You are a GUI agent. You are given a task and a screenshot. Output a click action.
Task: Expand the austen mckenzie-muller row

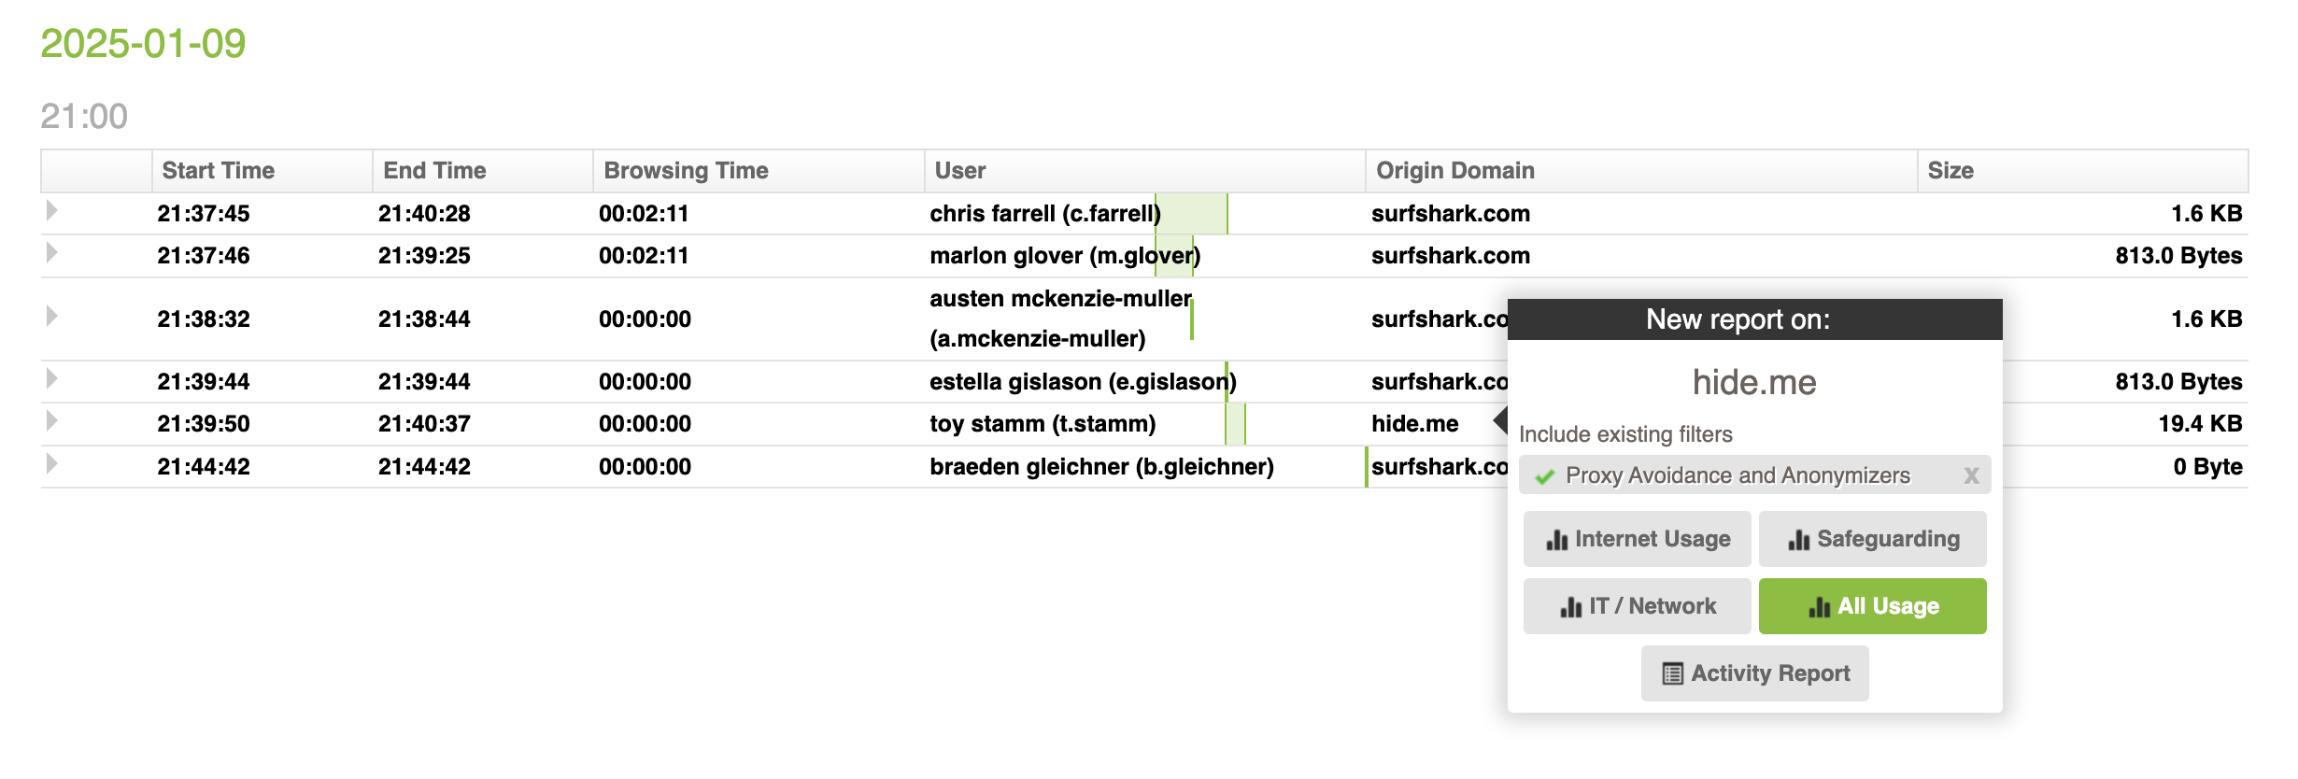(52, 317)
